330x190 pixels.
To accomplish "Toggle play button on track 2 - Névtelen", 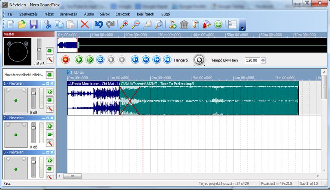I will (50, 126).
